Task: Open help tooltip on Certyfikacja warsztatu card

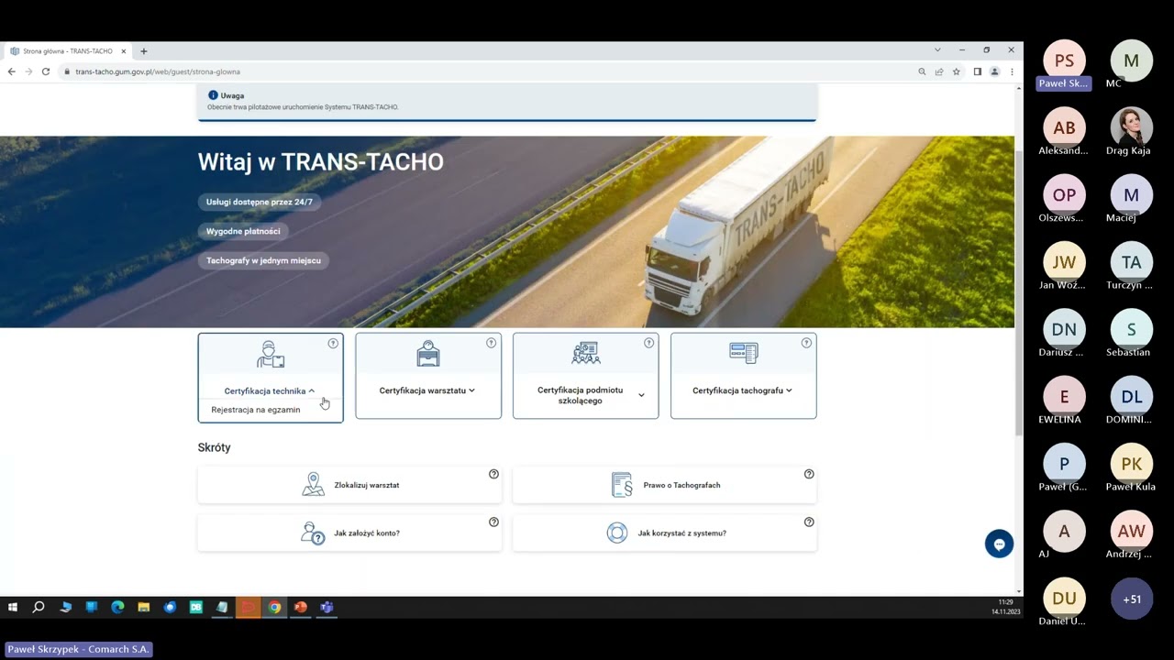Action: [491, 343]
